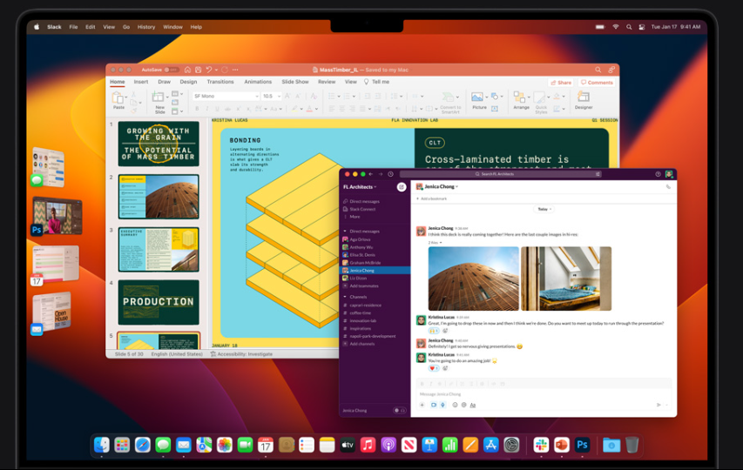Open the FL Architects workspace menu

[360, 187]
